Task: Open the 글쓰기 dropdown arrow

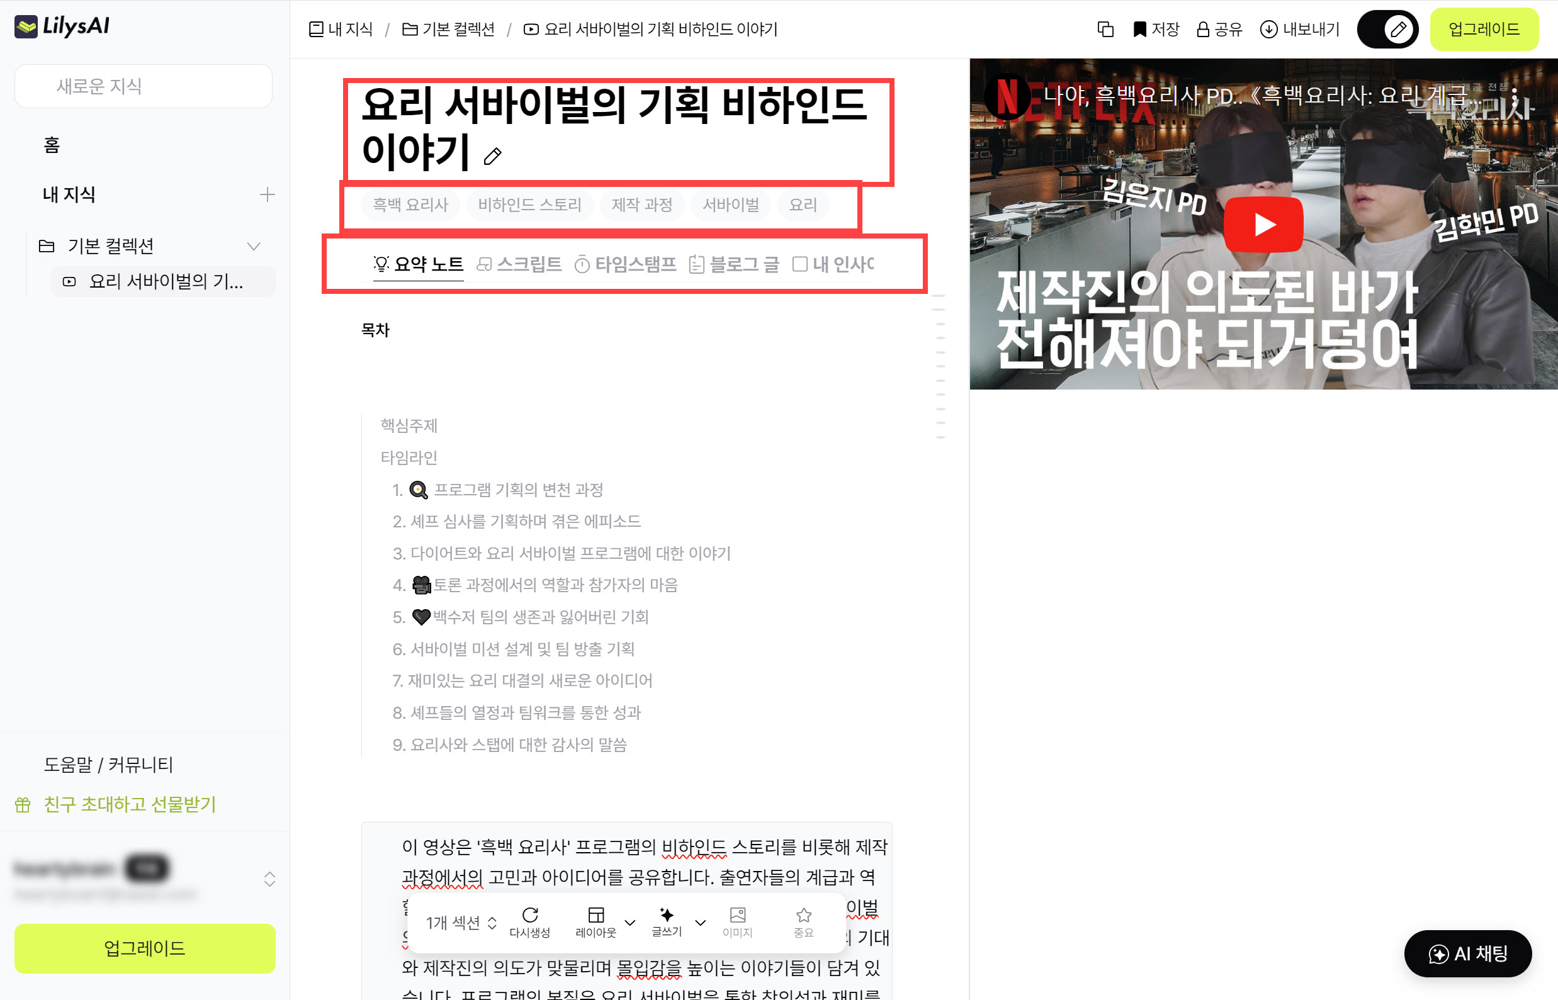Action: click(700, 923)
